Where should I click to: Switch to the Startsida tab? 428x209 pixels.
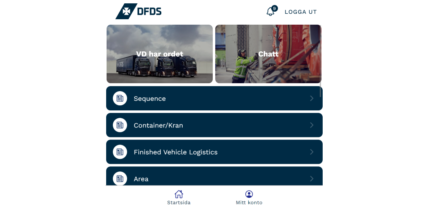[x=179, y=198]
